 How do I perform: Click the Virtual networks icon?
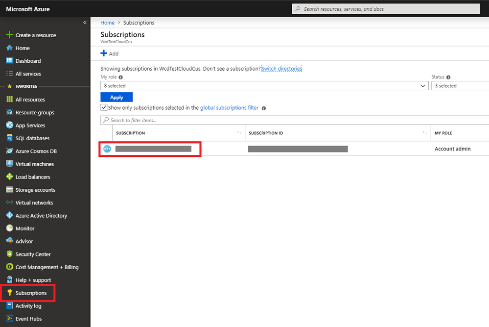[10, 202]
